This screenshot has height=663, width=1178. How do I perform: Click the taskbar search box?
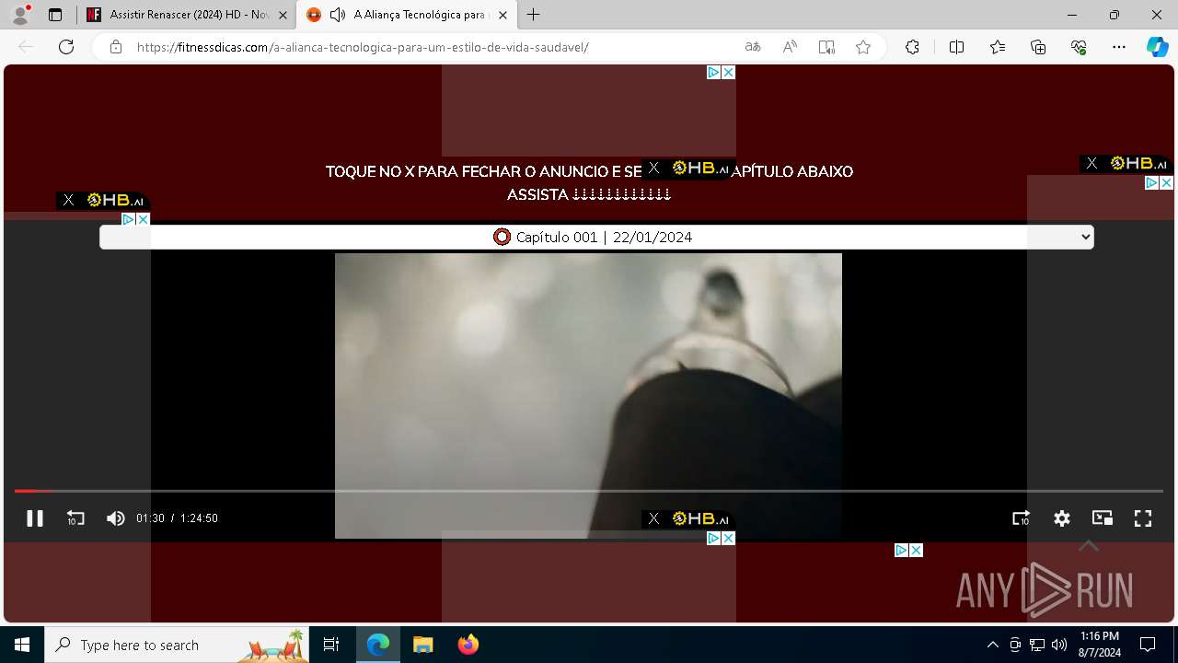[177, 645]
